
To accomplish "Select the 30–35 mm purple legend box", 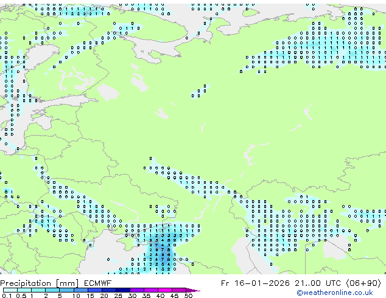I will click(137, 290).
